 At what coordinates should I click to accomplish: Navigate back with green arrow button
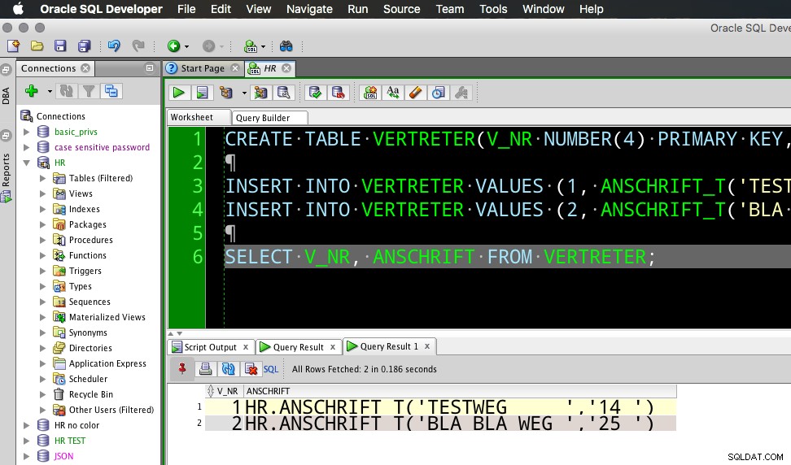173,46
